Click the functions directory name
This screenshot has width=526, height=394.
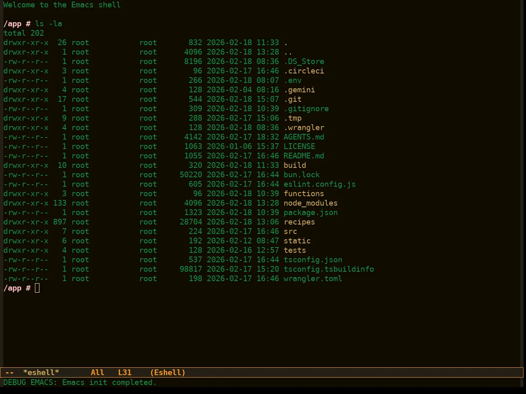[x=304, y=194]
